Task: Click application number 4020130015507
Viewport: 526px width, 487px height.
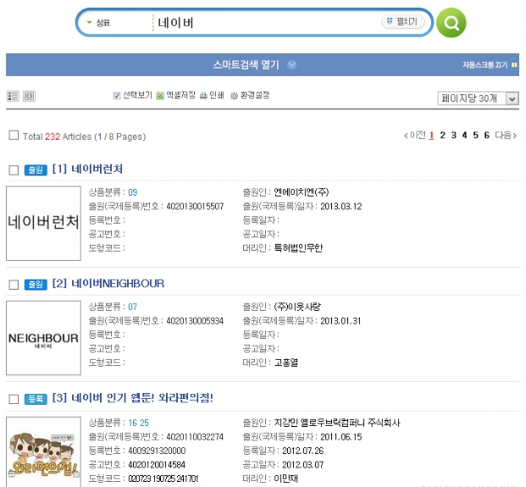Action: [195, 207]
